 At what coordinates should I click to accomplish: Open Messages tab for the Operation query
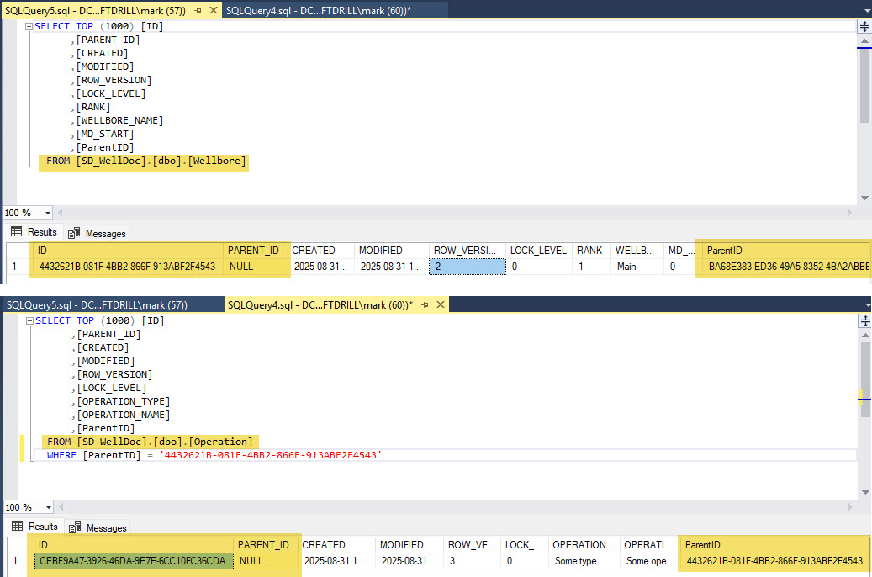[98, 528]
